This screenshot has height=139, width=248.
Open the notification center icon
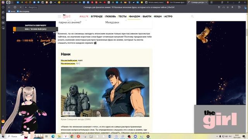(244, 136)
